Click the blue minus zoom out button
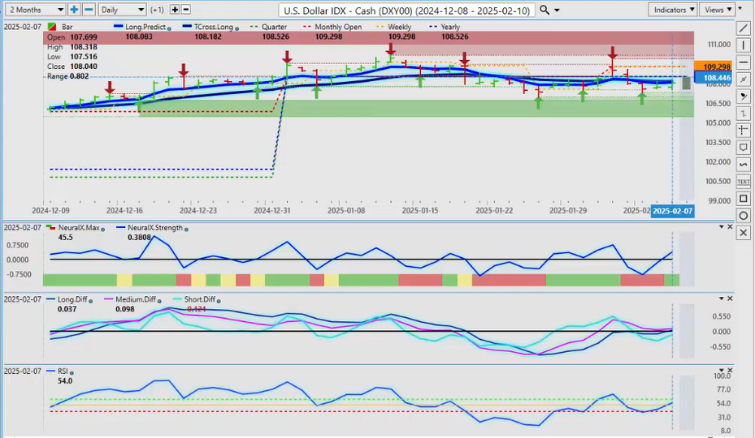 click(x=89, y=10)
